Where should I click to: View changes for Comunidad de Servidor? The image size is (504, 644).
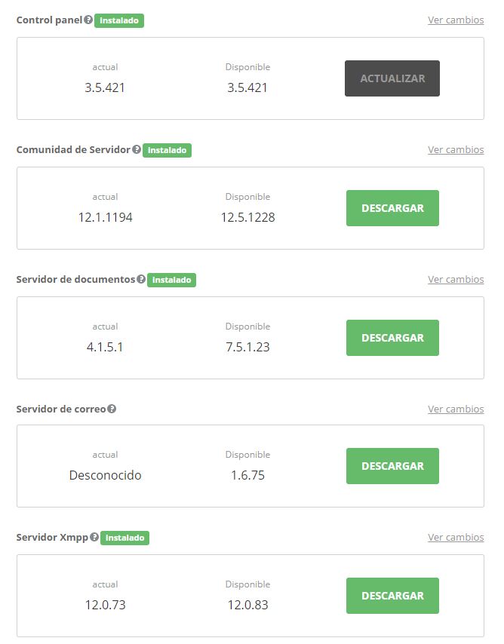click(456, 150)
